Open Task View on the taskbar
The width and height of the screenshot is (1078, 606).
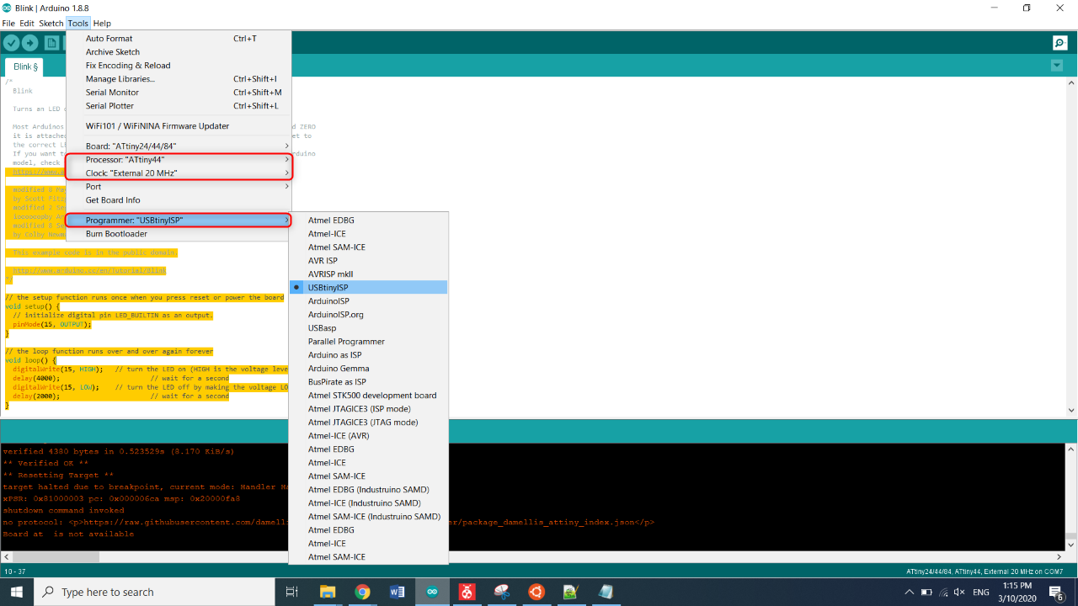point(292,592)
